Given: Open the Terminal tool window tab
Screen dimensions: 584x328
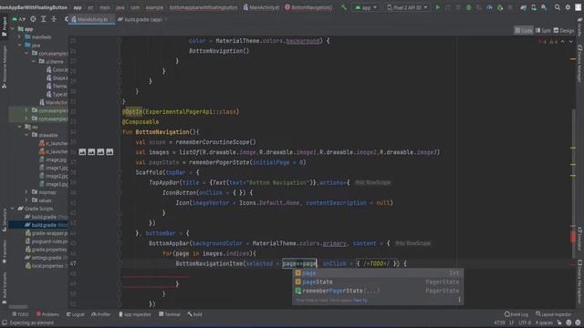Looking at the screenshot, I should (170, 314).
